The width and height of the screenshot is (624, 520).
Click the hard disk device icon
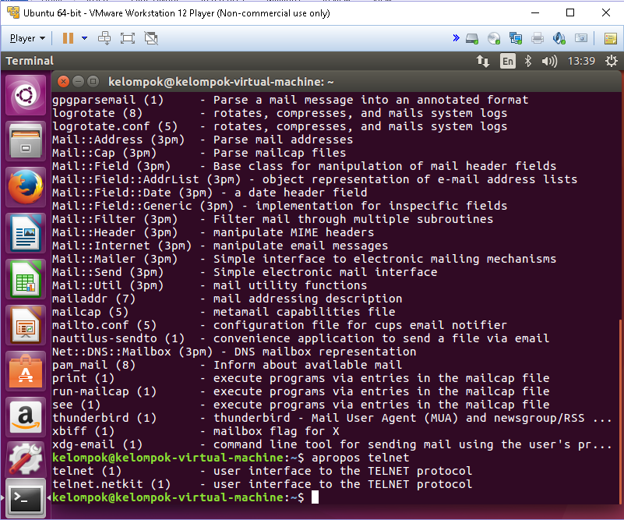point(472,39)
